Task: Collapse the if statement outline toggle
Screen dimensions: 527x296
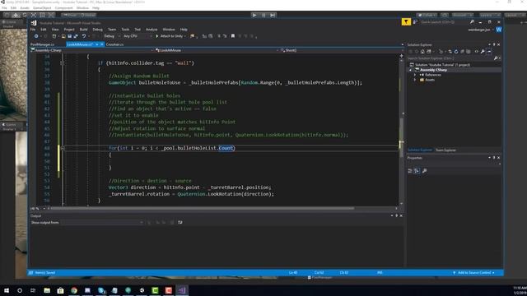Action: click(63, 63)
